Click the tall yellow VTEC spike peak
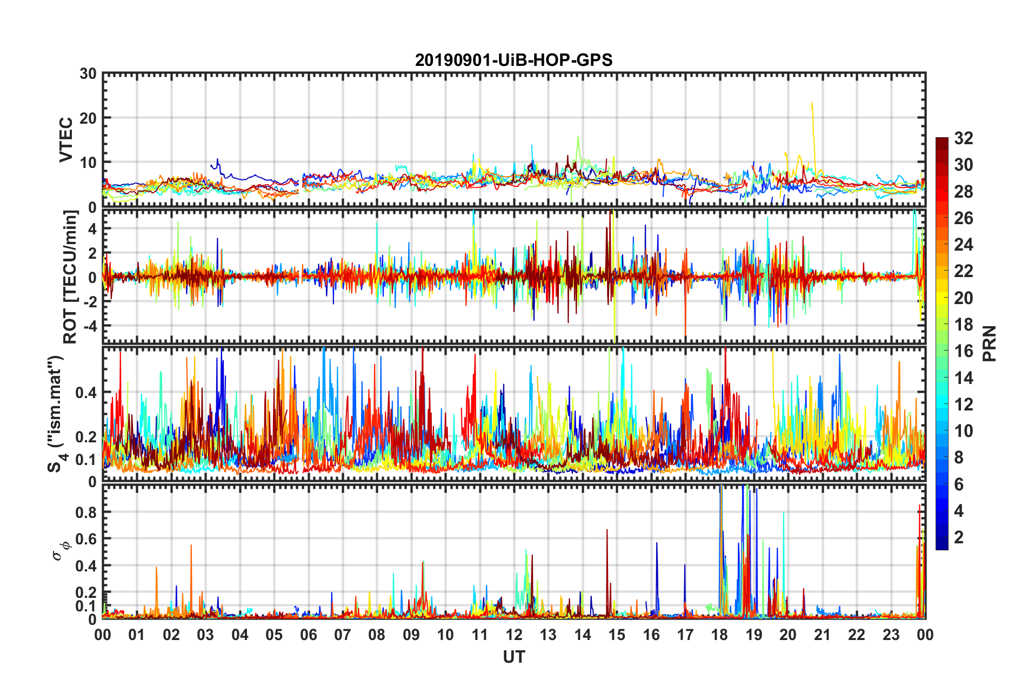Image resolution: width=1028 pixels, height=687 pixels. click(x=811, y=104)
